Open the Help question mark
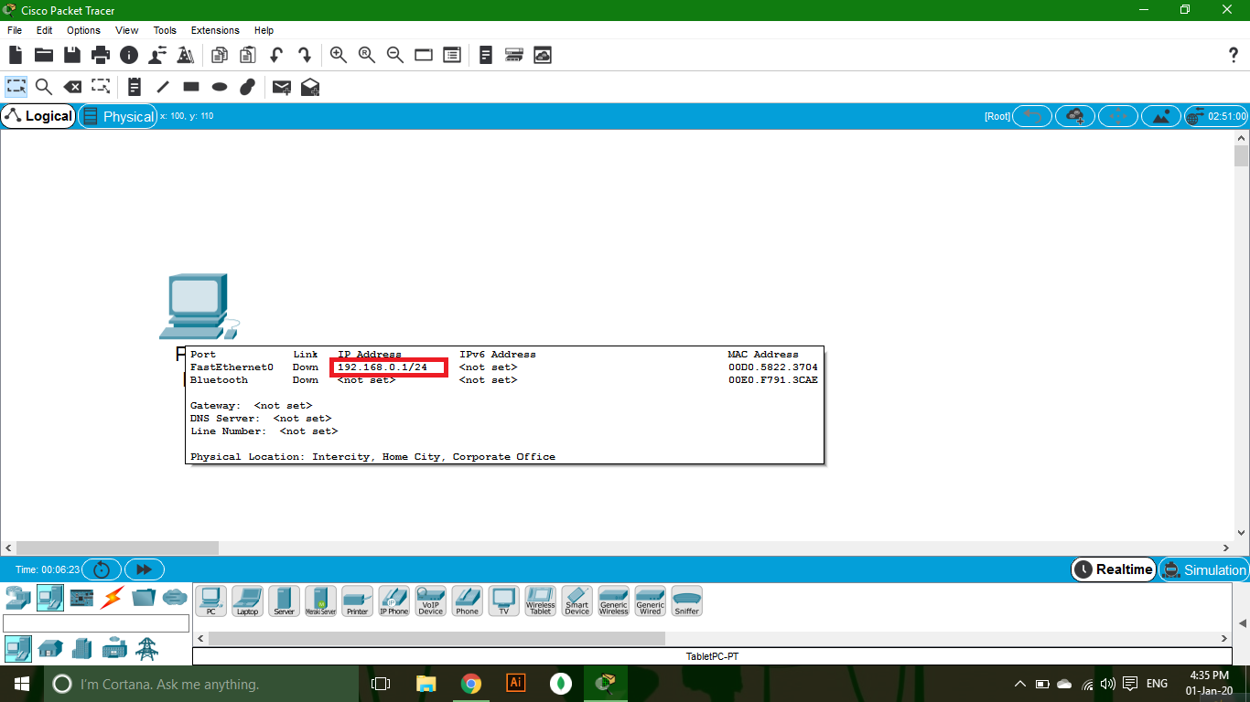The image size is (1250, 702). tap(1233, 55)
